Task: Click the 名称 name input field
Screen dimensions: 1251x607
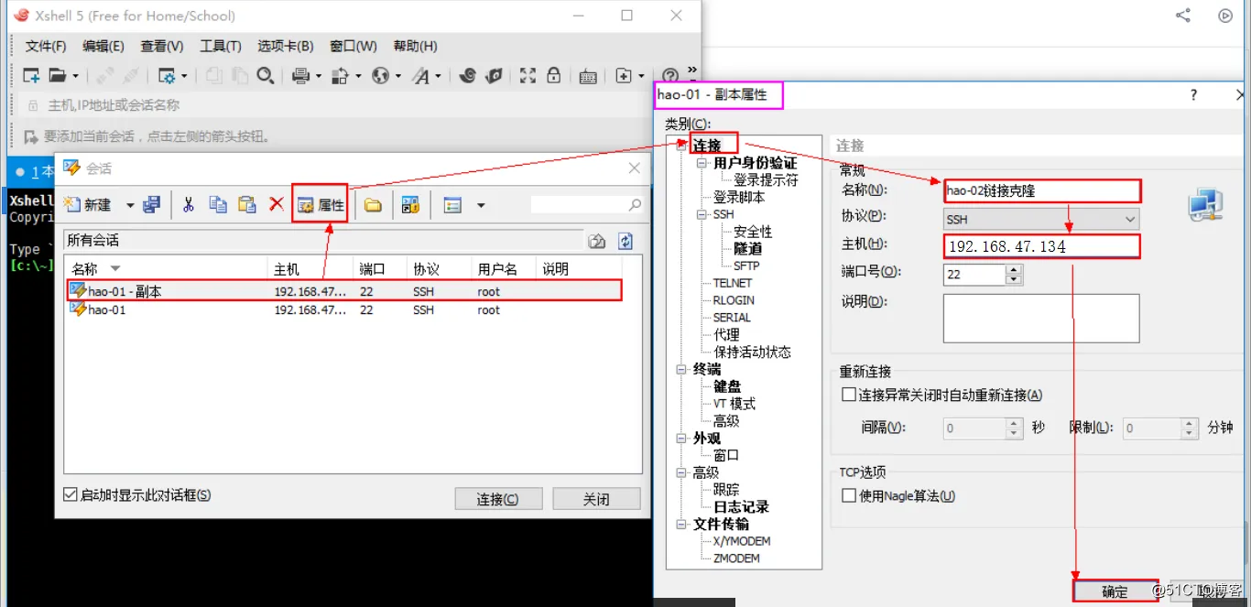Action: click(x=1041, y=191)
